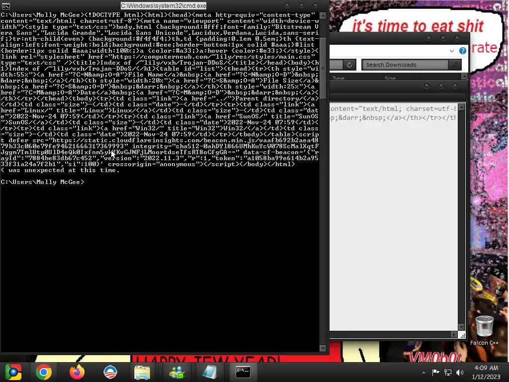Expand the Explorer ribbon chevron
The width and height of the screenshot is (509, 382).
pyautogui.click(x=451, y=51)
